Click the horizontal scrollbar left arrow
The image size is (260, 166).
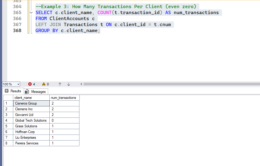[81, 84]
